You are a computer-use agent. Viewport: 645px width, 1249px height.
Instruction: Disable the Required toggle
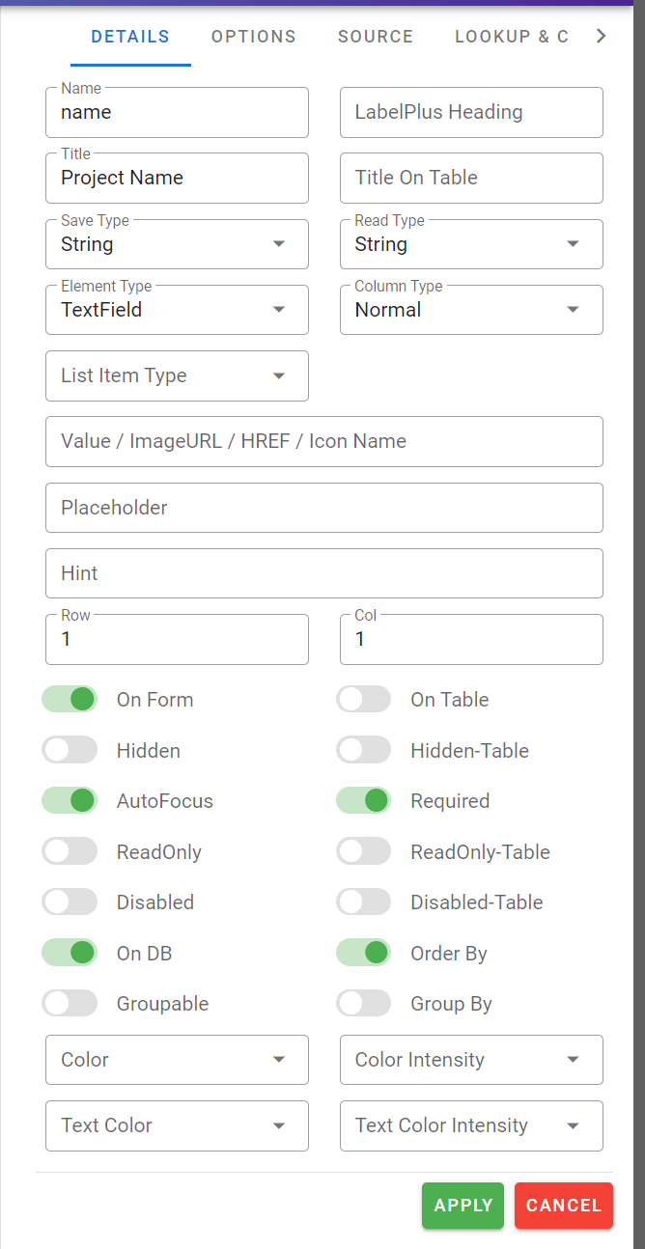coord(364,801)
